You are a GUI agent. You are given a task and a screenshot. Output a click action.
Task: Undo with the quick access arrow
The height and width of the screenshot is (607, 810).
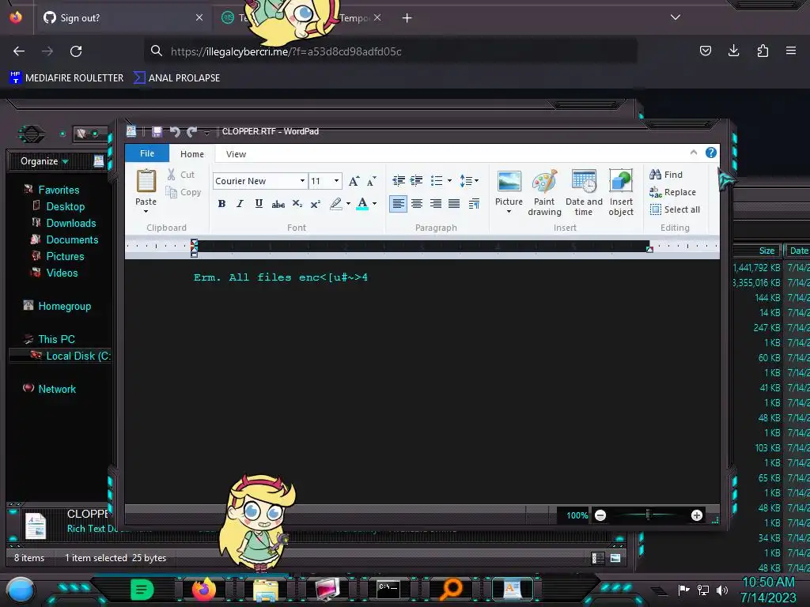pyautogui.click(x=175, y=132)
